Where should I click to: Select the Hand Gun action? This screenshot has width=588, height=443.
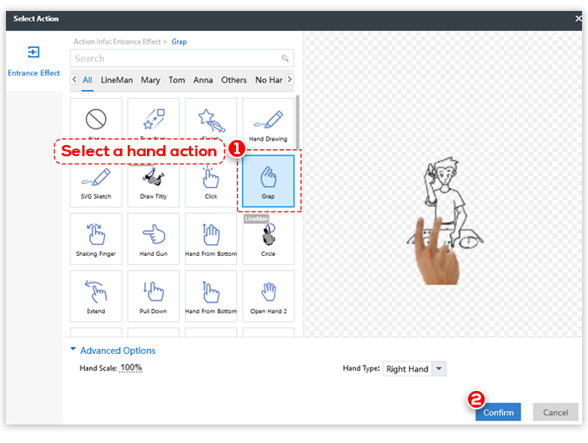154,239
